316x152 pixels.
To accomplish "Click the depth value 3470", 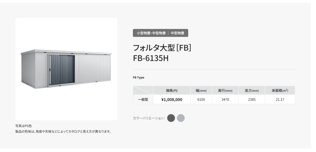I will click(225, 99).
